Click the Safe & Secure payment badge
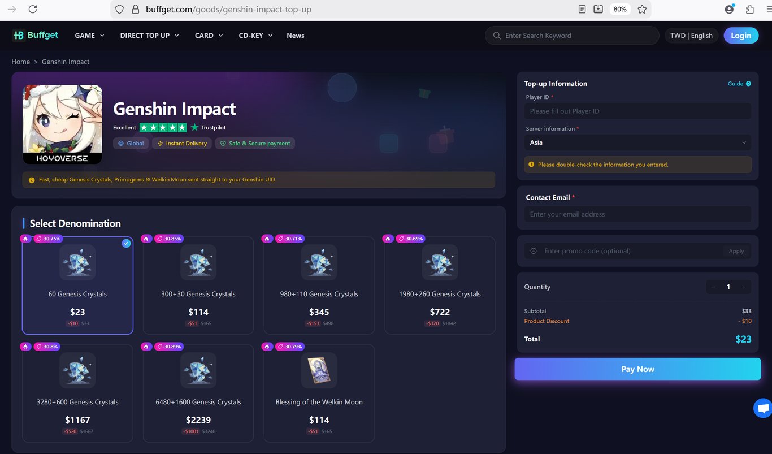 255,144
